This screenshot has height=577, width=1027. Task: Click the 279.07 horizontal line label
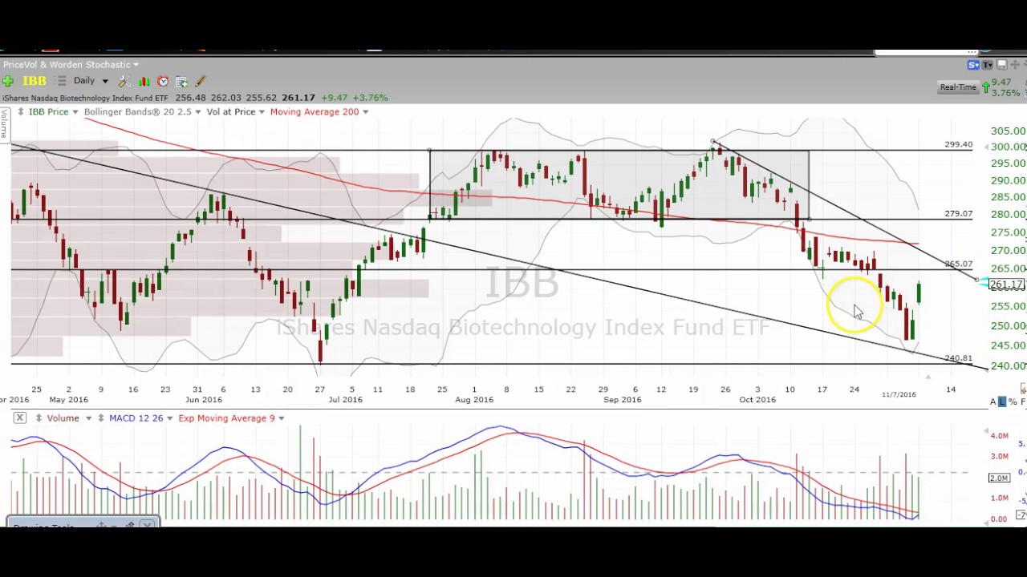tap(958, 214)
